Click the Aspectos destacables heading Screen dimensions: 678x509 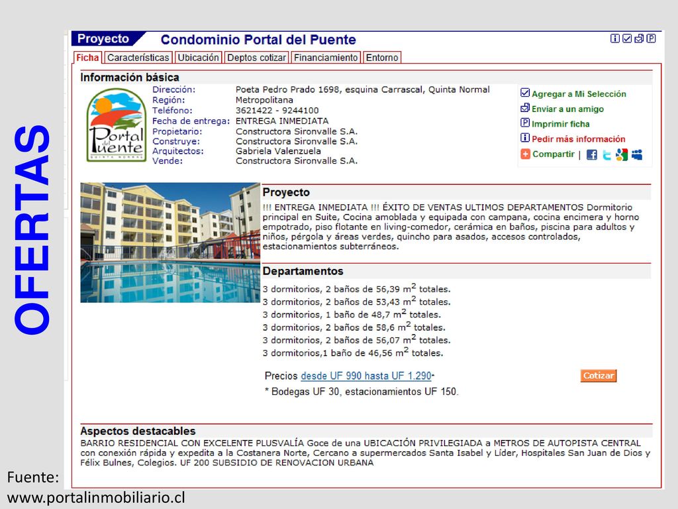click(138, 431)
